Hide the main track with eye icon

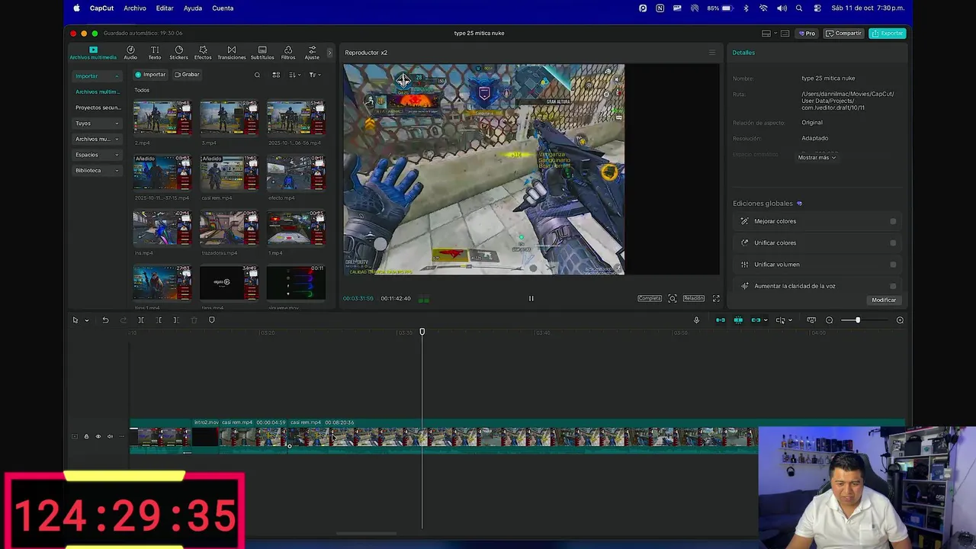point(98,436)
